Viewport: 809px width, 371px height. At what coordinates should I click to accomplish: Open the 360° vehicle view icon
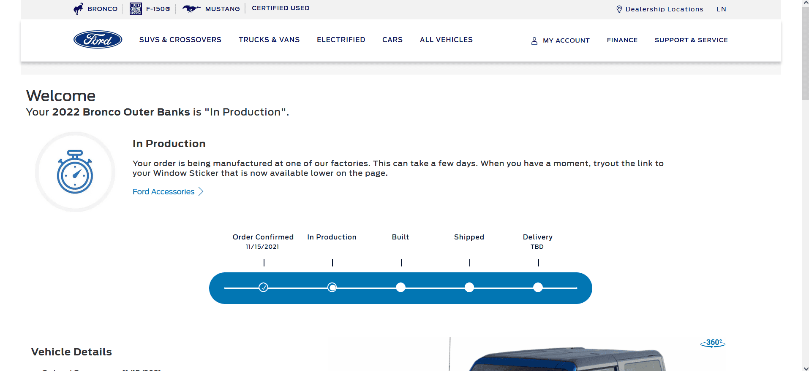(713, 343)
